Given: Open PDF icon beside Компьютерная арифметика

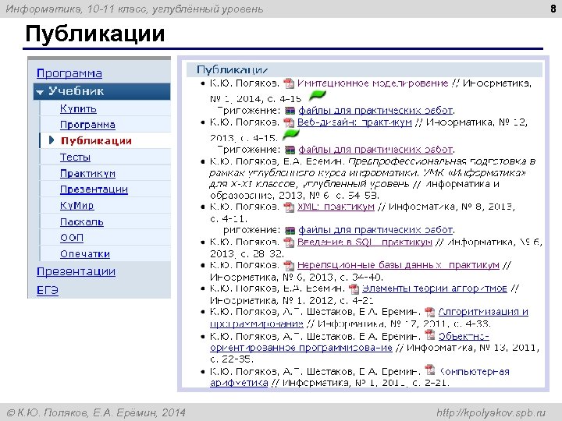Looking at the screenshot, I should (x=429, y=370).
